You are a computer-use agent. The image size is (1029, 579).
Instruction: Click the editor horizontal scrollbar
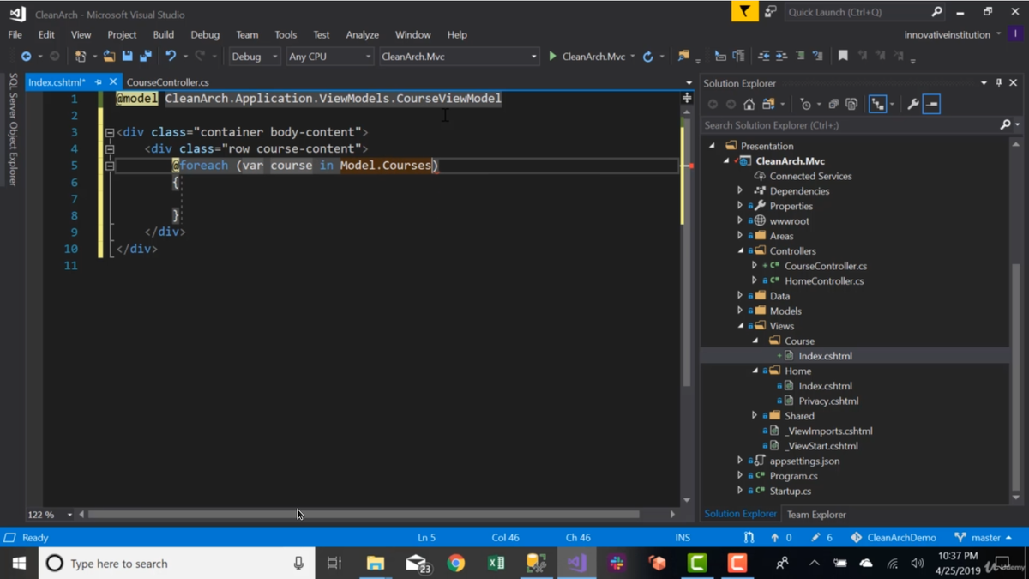(364, 515)
